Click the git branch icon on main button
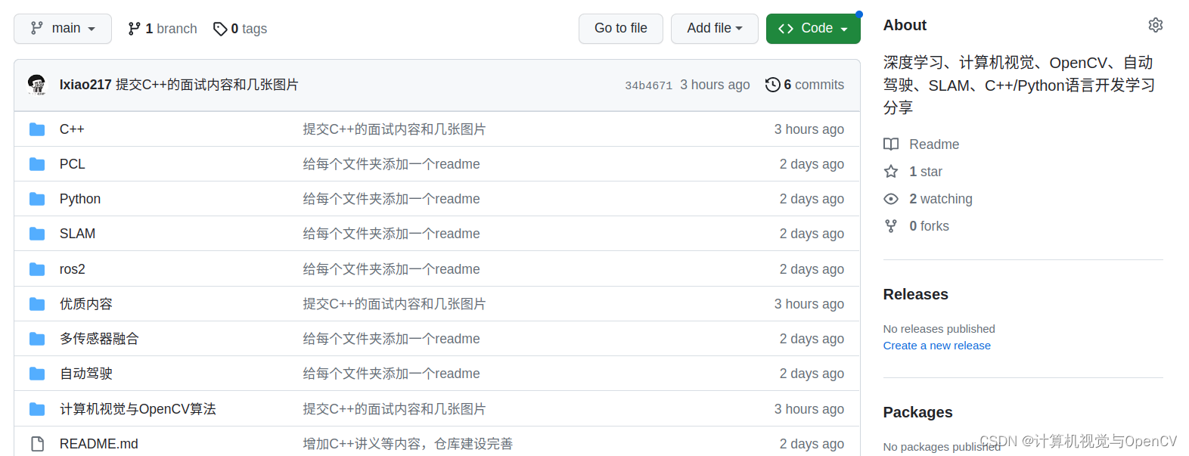Viewport: 1189px width, 456px height. pyautogui.click(x=36, y=28)
